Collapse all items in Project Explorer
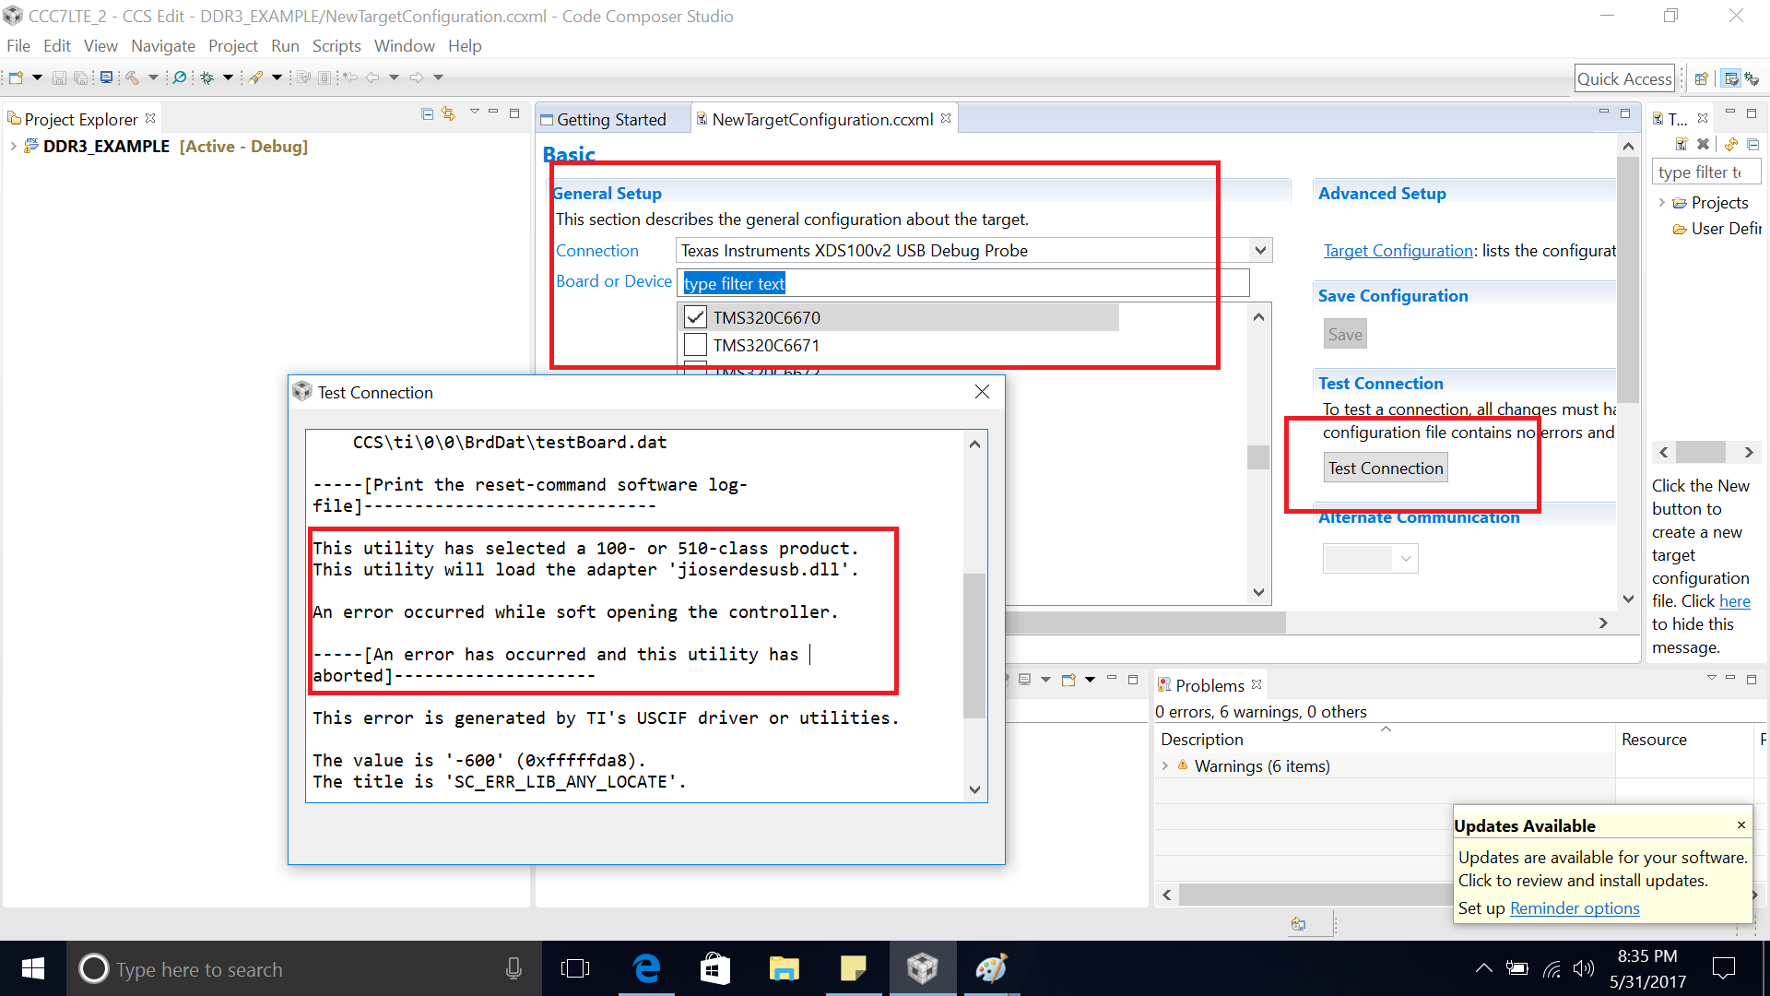Screen dimensions: 1770x996 [427, 113]
